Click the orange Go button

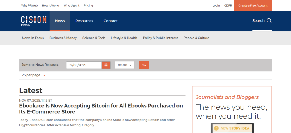point(144,65)
